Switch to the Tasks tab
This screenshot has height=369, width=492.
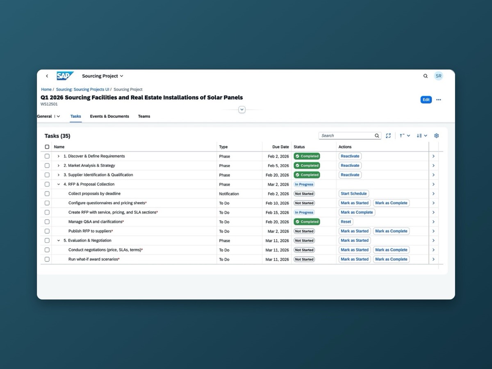[76, 116]
